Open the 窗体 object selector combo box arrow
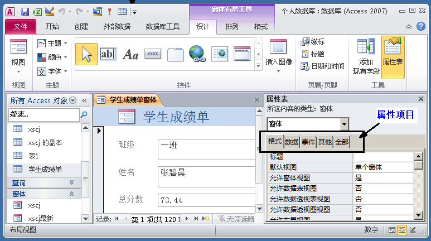The image size is (431, 241). [344, 124]
